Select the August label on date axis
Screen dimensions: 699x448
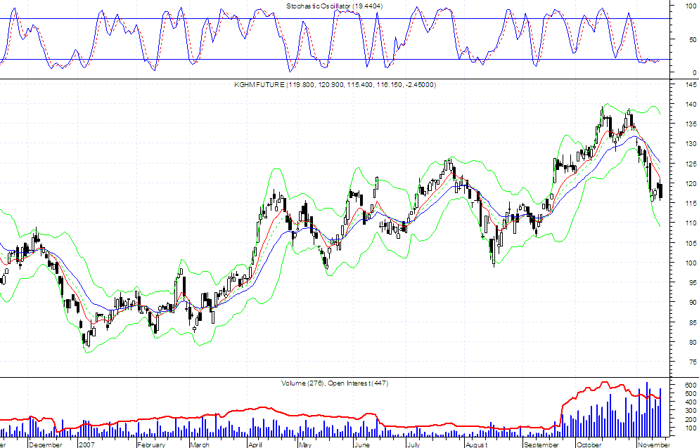click(x=477, y=444)
